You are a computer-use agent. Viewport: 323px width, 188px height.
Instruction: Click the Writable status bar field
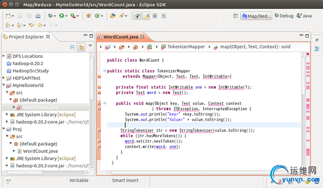[x=79, y=180]
